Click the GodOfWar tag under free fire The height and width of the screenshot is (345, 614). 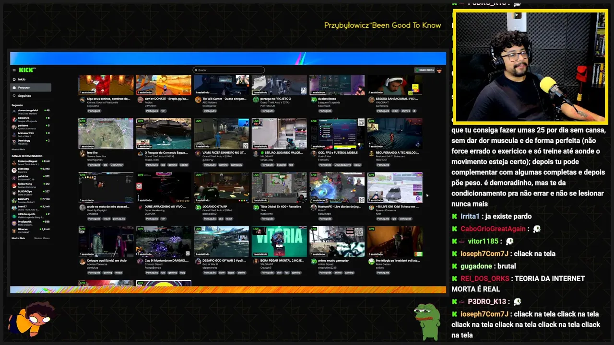coord(117,165)
